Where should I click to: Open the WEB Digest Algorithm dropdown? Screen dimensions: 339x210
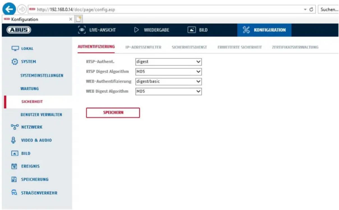tap(168, 91)
